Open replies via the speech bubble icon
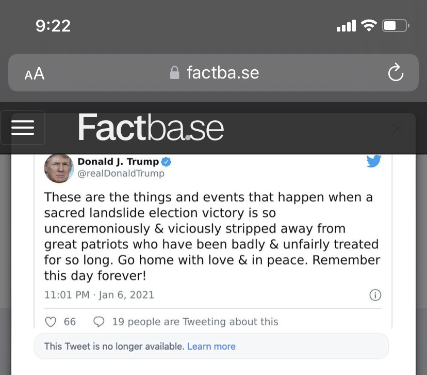Image resolution: width=427 pixels, height=375 pixels. (x=99, y=322)
